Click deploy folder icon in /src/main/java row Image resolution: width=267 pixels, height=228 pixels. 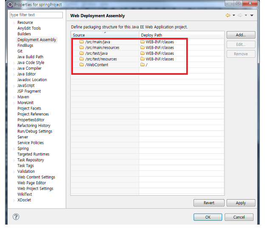click(143, 42)
